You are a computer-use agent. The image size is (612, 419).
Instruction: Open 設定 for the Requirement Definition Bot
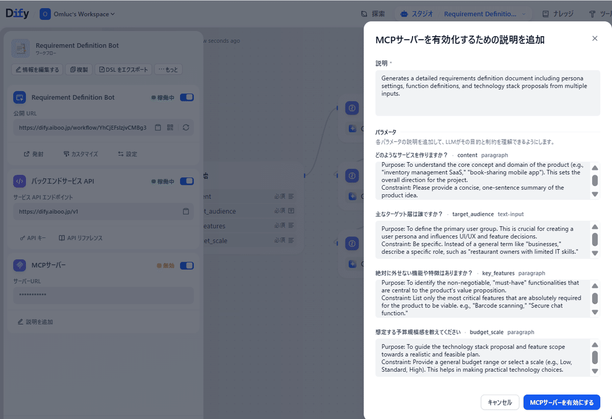(x=126, y=153)
